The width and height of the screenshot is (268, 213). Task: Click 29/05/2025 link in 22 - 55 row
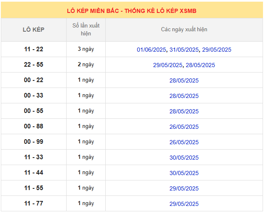(168, 65)
